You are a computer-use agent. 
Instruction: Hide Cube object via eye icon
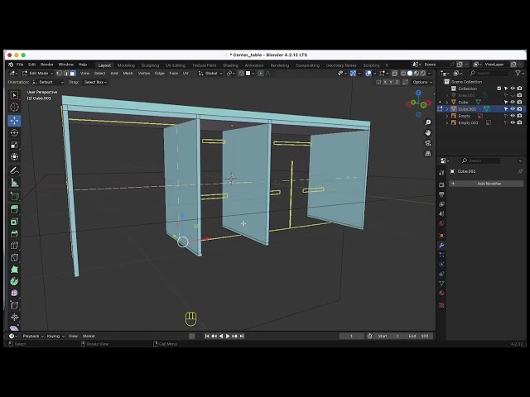[x=513, y=102]
